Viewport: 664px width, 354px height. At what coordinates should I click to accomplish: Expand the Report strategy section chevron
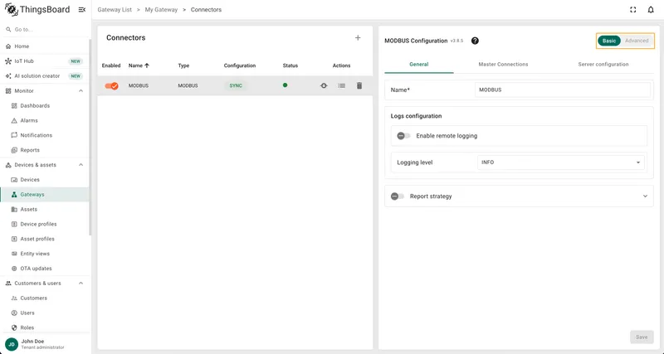[645, 196]
